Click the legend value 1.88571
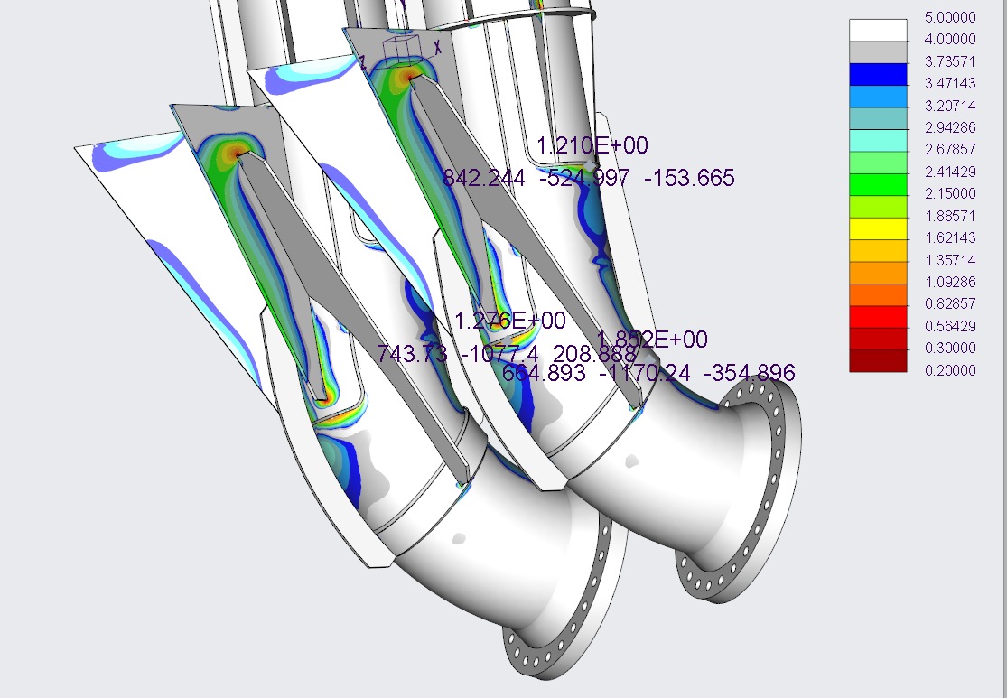Screen dimensions: 1007x698 (x=950, y=216)
